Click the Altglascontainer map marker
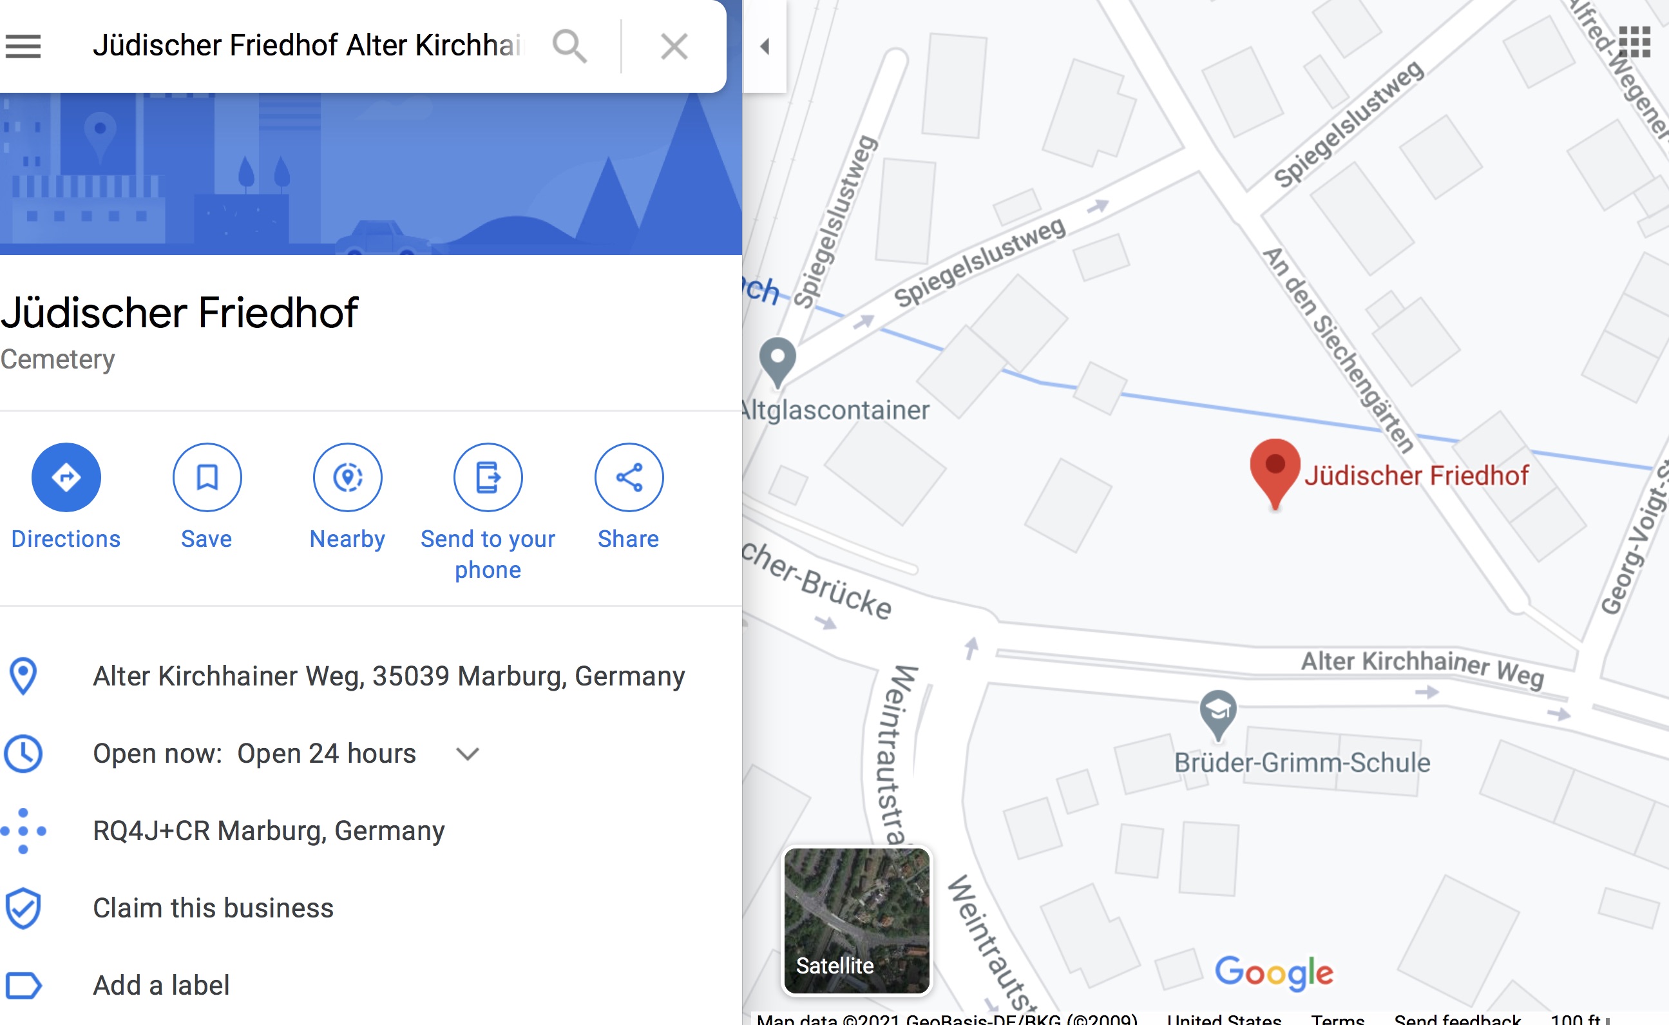 777,362
